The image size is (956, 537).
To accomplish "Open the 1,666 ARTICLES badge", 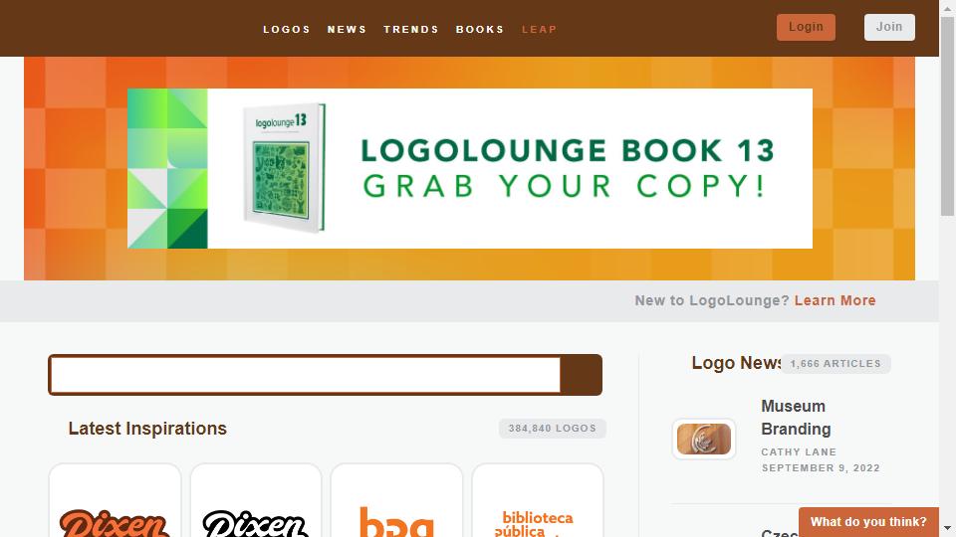I will pyautogui.click(x=836, y=364).
